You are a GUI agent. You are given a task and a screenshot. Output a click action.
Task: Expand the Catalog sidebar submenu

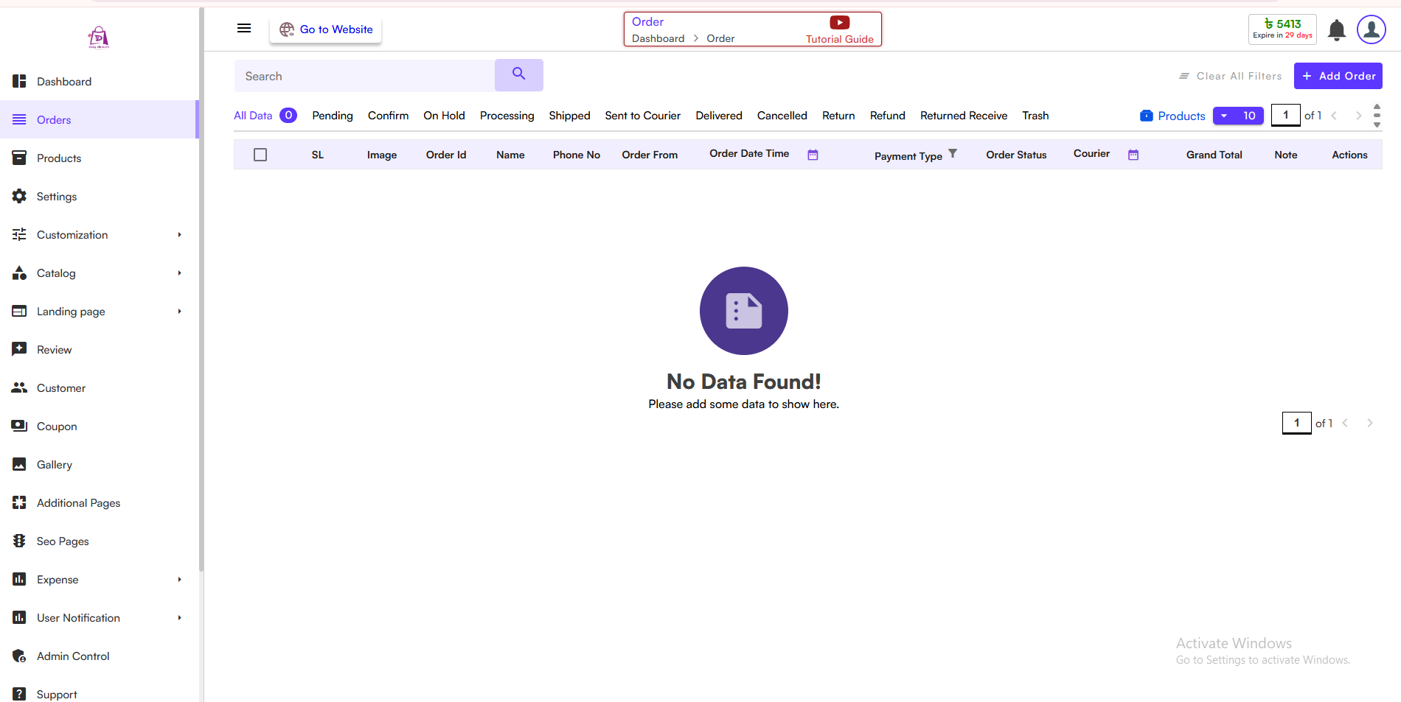click(x=179, y=273)
